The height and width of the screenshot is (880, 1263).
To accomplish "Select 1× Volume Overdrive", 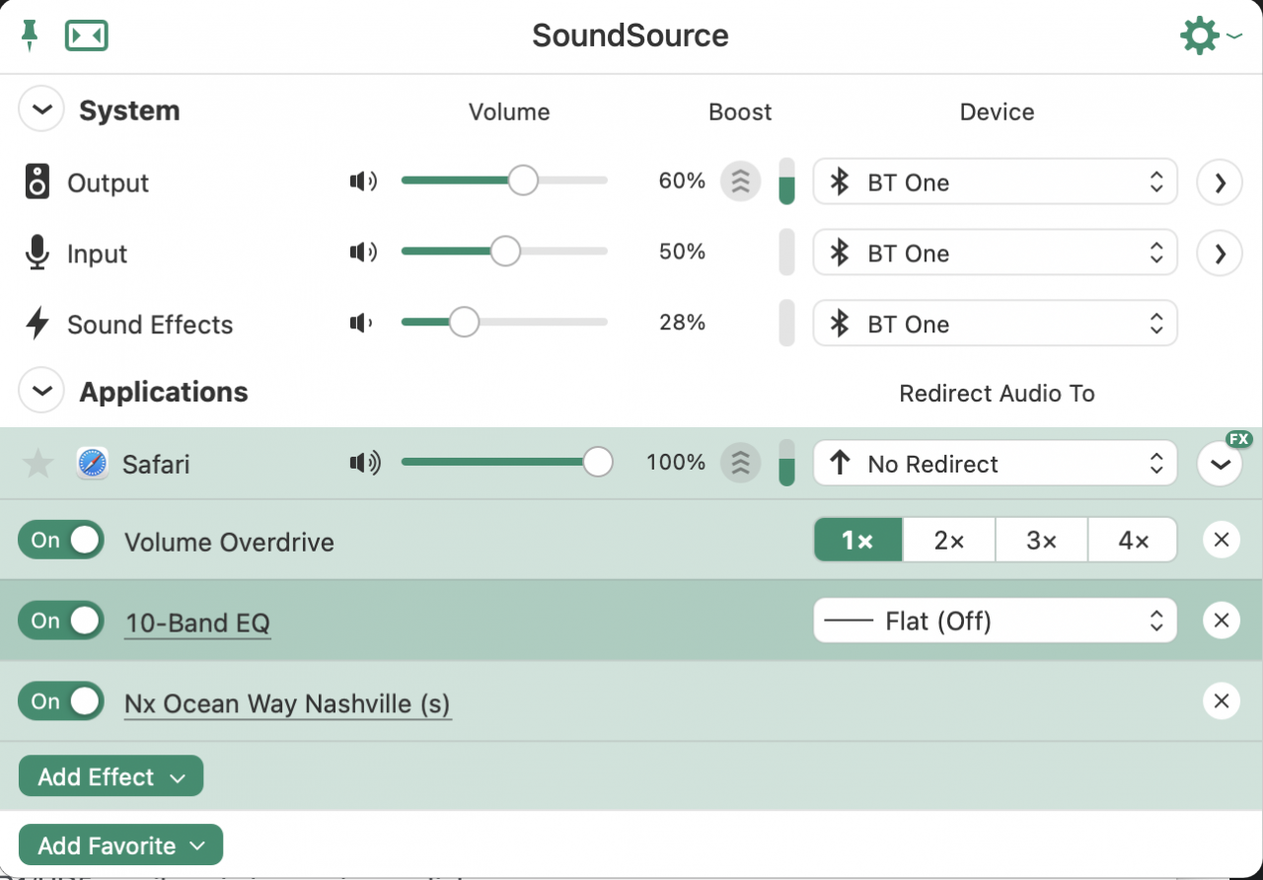I will click(x=857, y=541).
